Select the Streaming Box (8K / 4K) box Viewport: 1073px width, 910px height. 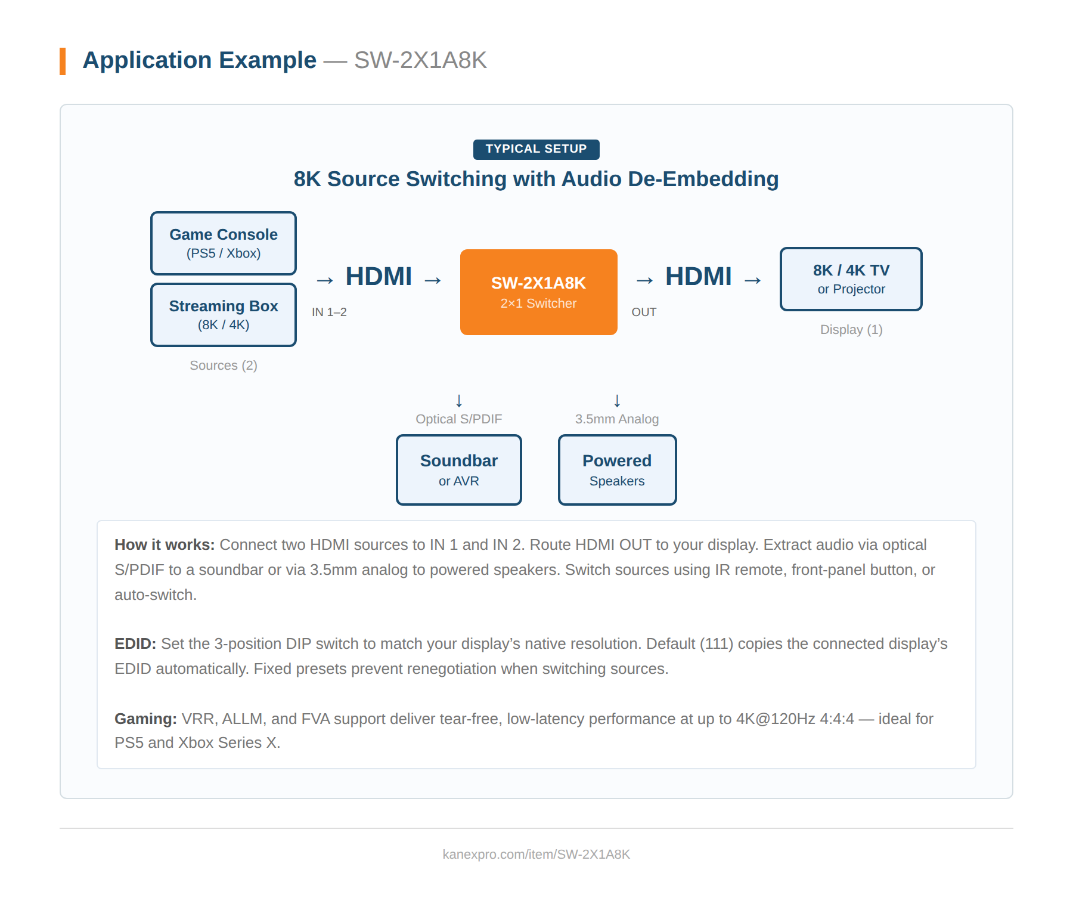click(224, 315)
